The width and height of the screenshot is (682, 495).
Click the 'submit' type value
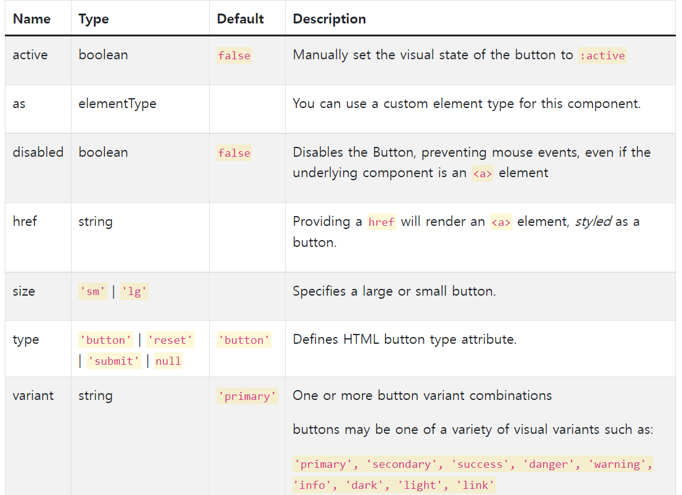(114, 361)
